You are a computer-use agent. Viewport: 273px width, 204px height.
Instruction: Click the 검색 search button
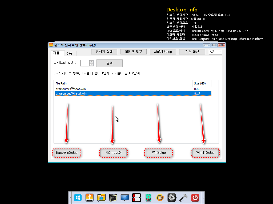(110, 63)
